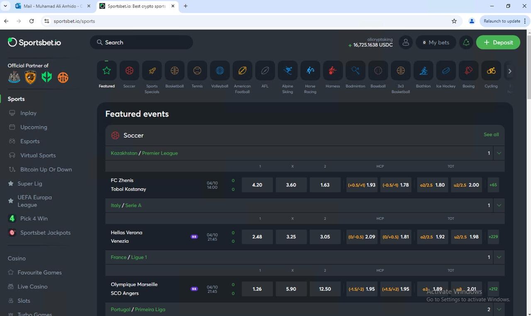Select the Badminton sport icon
Viewport: 531px width, 316px height.
pyautogui.click(x=356, y=71)
